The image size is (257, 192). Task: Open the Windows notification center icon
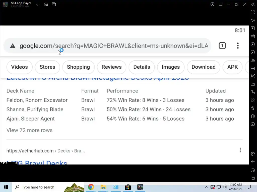(249, 187)
